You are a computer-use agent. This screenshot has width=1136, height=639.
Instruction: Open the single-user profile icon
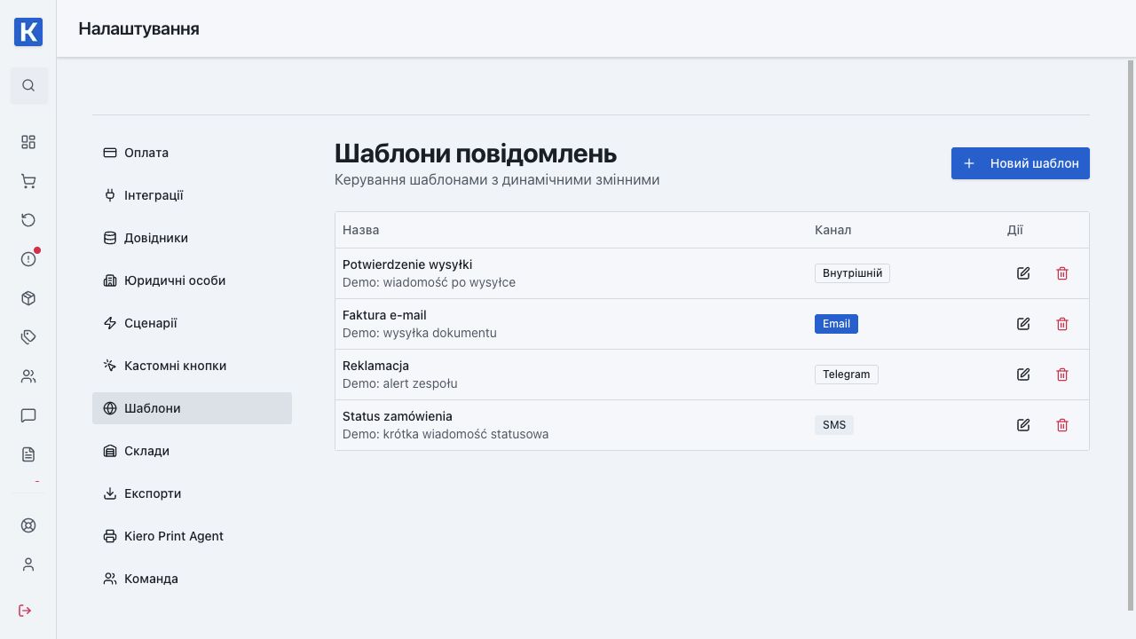[28, 564]
